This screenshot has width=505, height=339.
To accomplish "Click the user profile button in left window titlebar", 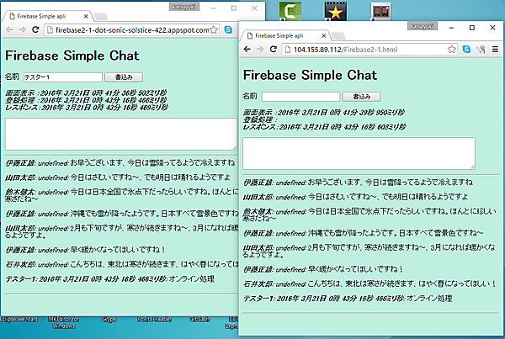I will coord(183,7).
